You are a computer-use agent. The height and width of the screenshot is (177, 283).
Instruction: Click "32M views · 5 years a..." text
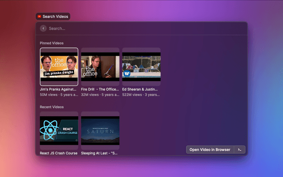pos(100,95)
